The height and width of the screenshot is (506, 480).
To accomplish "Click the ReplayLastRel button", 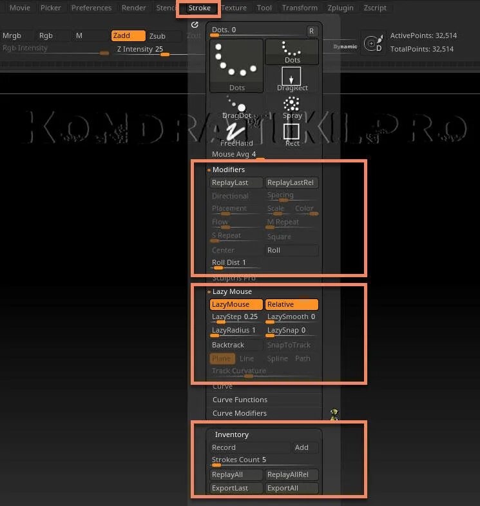I will click(x=292, y=182).
